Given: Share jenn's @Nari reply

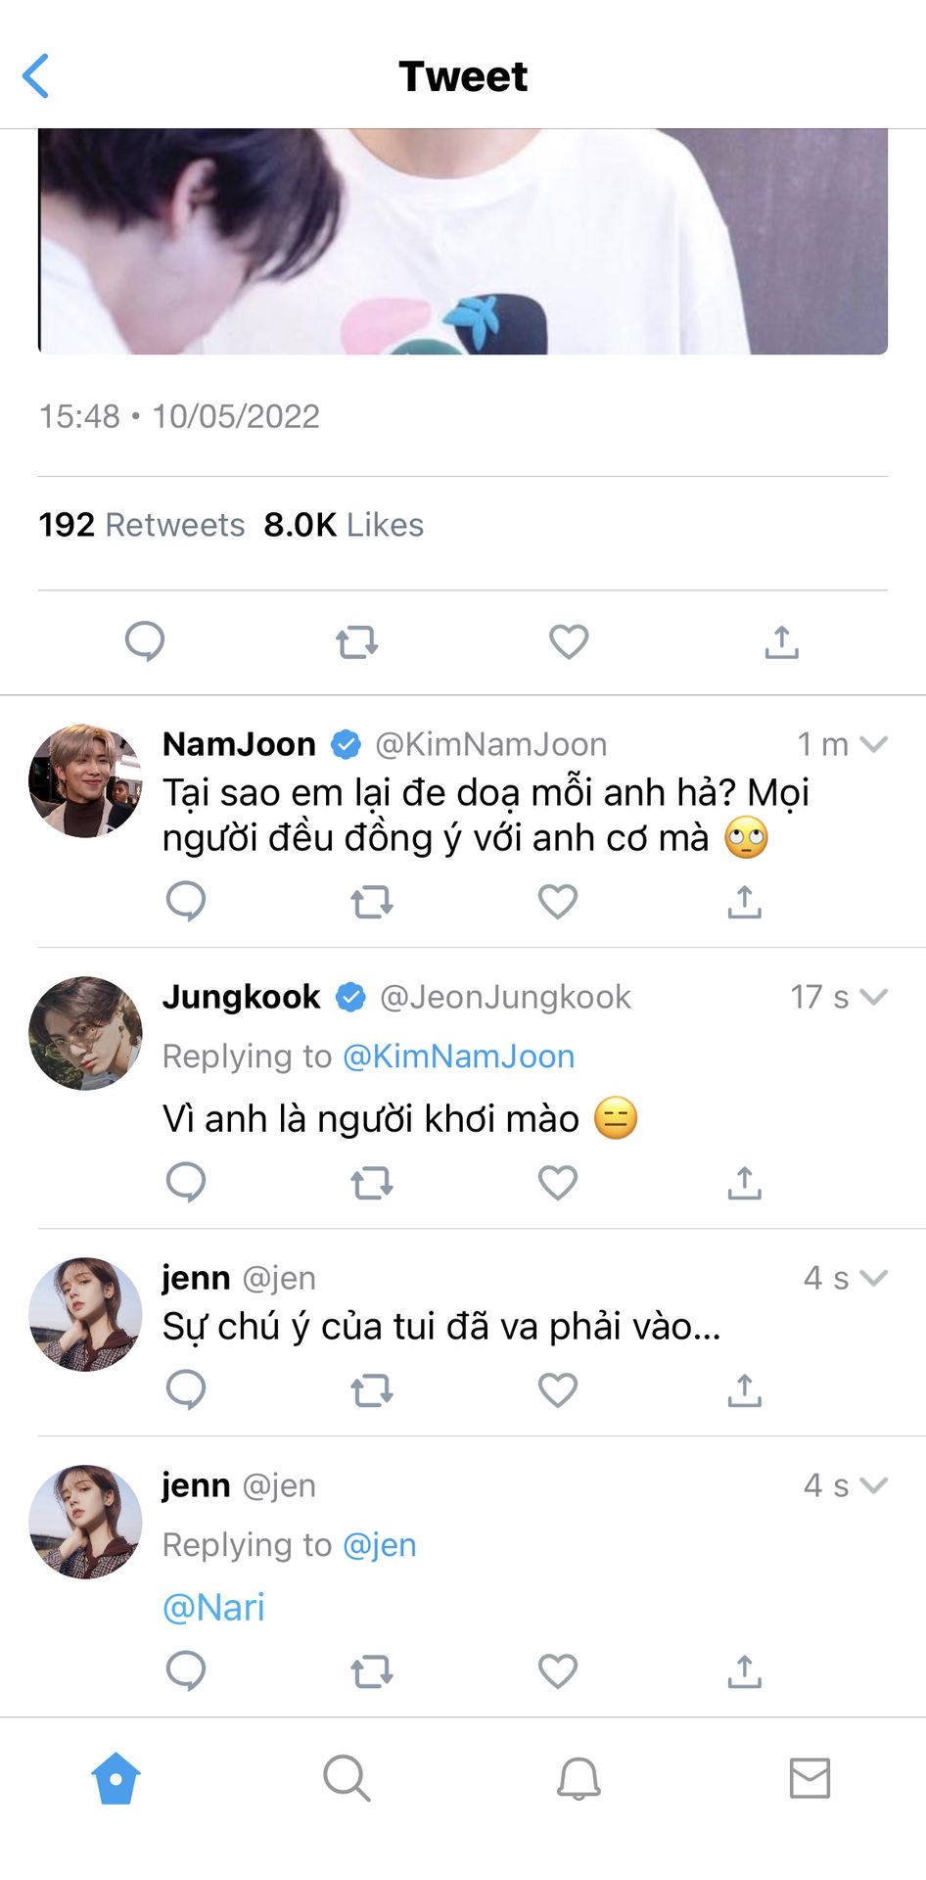Looking at the screenshot, I should tap(744, 1671).
